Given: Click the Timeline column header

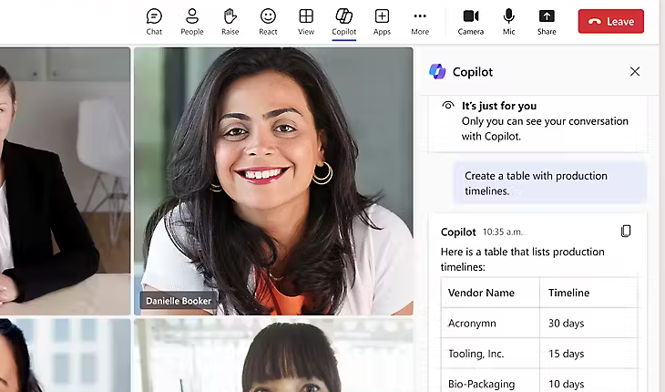Looking at the screenshot, I should [x=568, y=294].
